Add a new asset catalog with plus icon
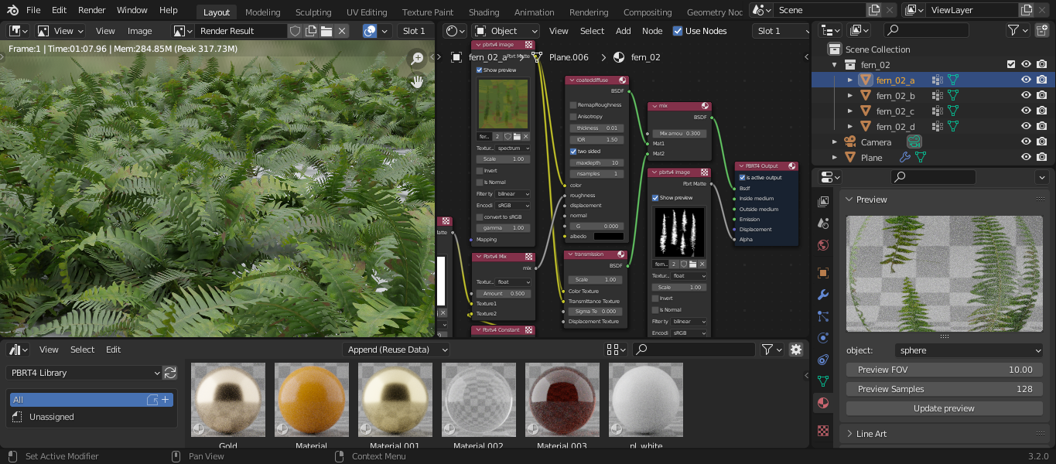This screenshot has width=1056, height=464. point(165,400)
